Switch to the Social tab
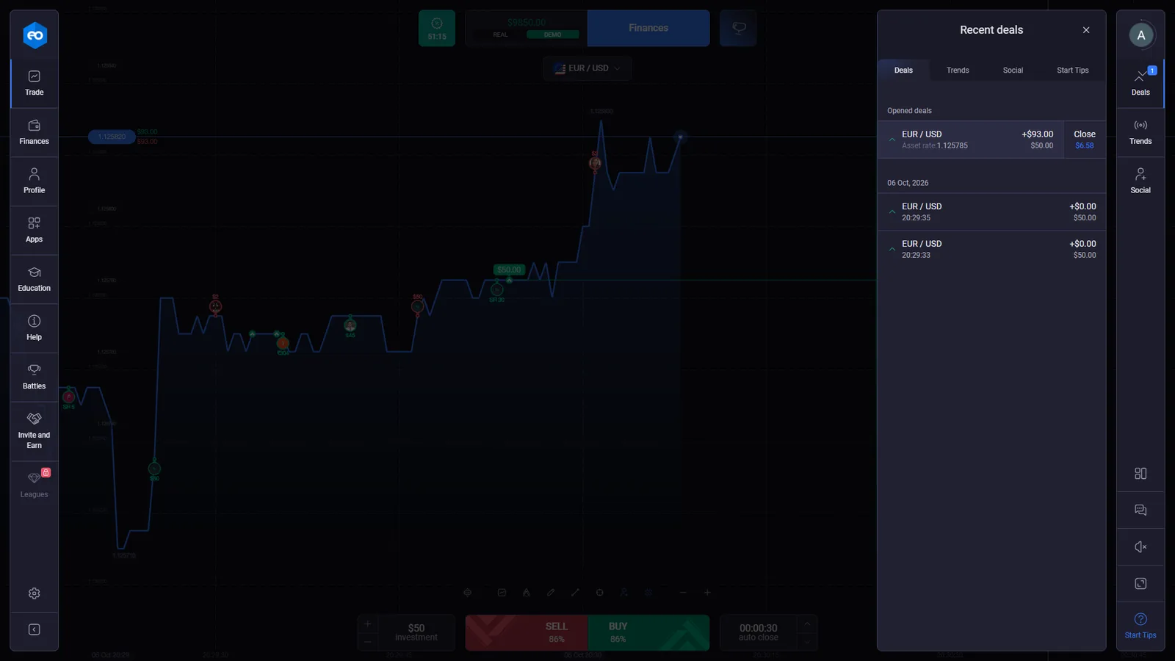 pos(1013,71)
